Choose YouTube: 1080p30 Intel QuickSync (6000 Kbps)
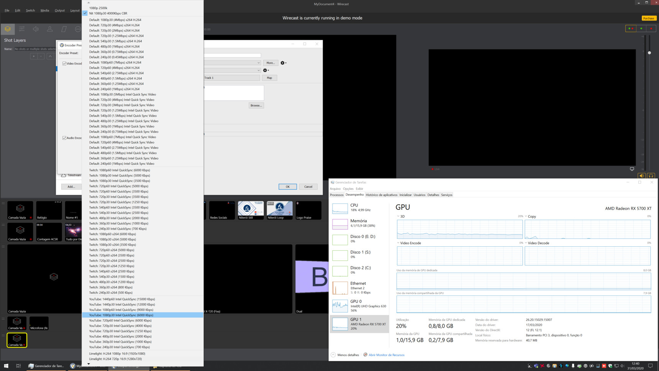Image resolution: width=659 pixels, height=371 pixels. tap(143, 315)
